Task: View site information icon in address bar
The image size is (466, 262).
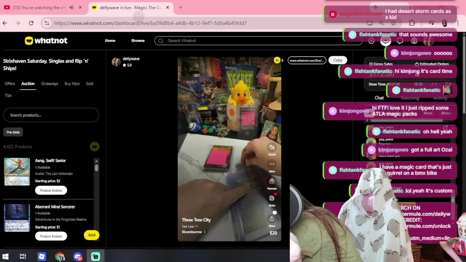Action: point(47,23)
